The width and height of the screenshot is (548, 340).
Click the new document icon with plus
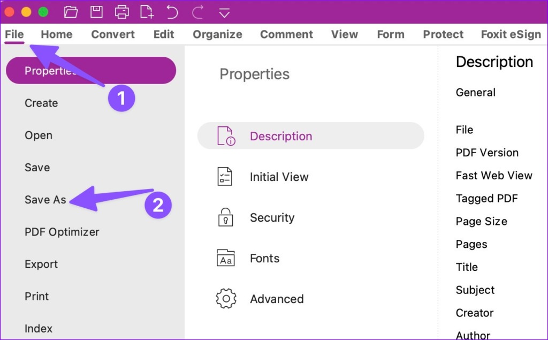tap(147, 12)
